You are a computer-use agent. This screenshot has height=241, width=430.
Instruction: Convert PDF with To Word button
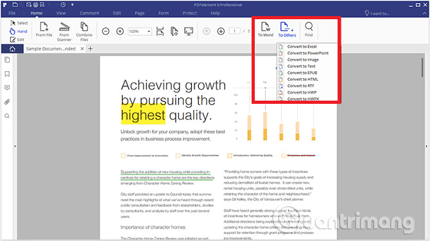pos(266,29)
